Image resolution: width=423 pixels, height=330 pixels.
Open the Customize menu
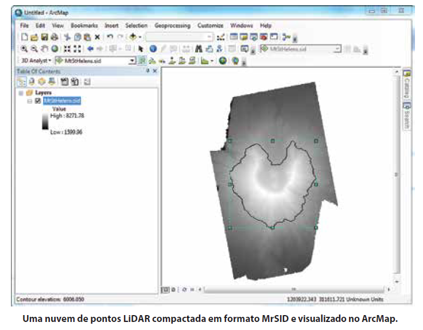(211, 26)
